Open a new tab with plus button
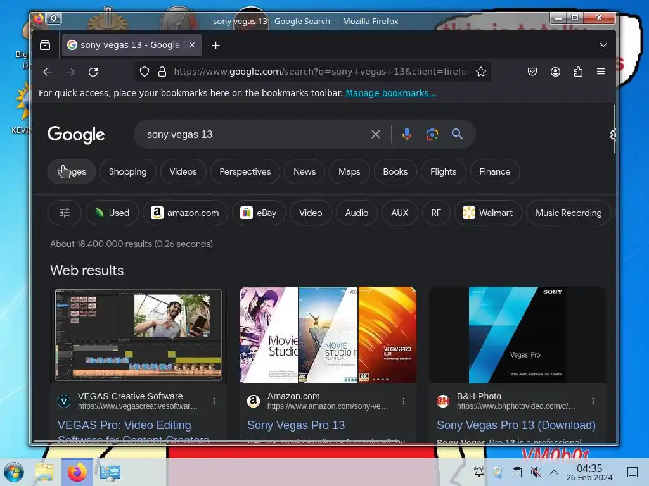649x486 pixels. coord(215,45)
